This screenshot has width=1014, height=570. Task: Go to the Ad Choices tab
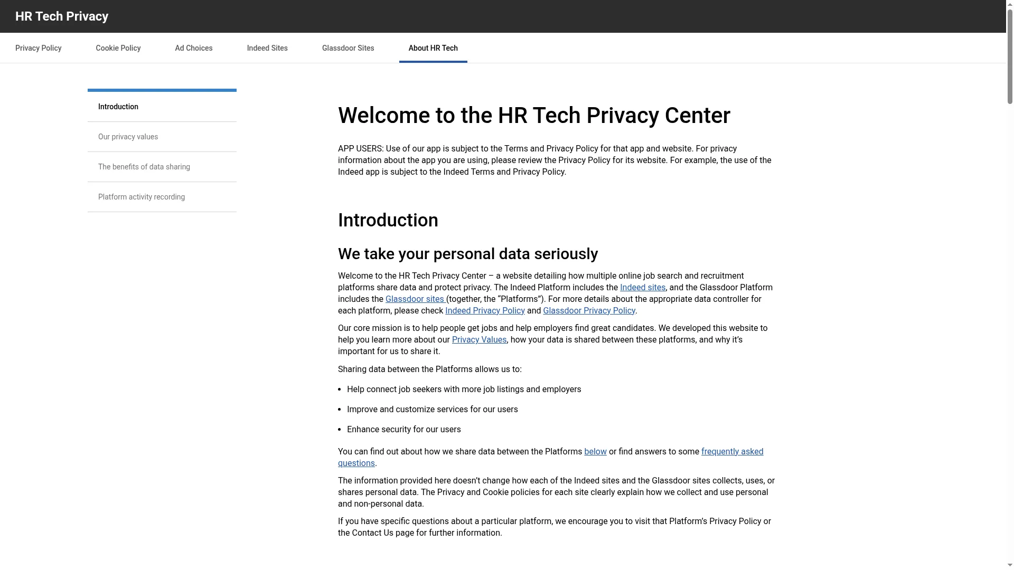[194, 48]
